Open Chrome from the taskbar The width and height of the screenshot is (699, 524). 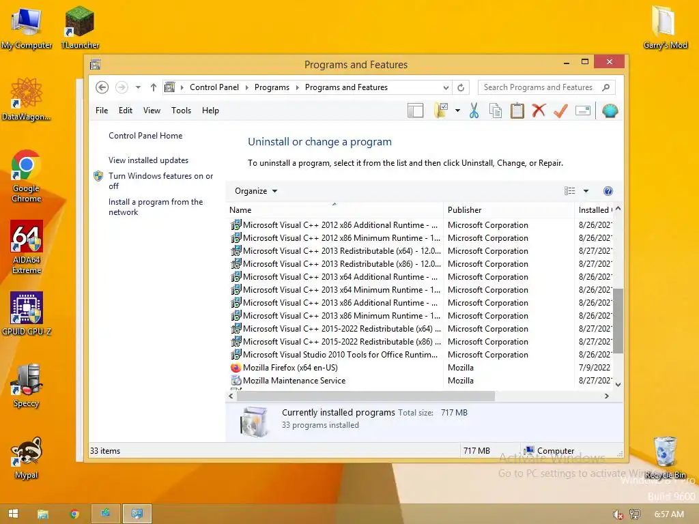click(x=74, y=514)
